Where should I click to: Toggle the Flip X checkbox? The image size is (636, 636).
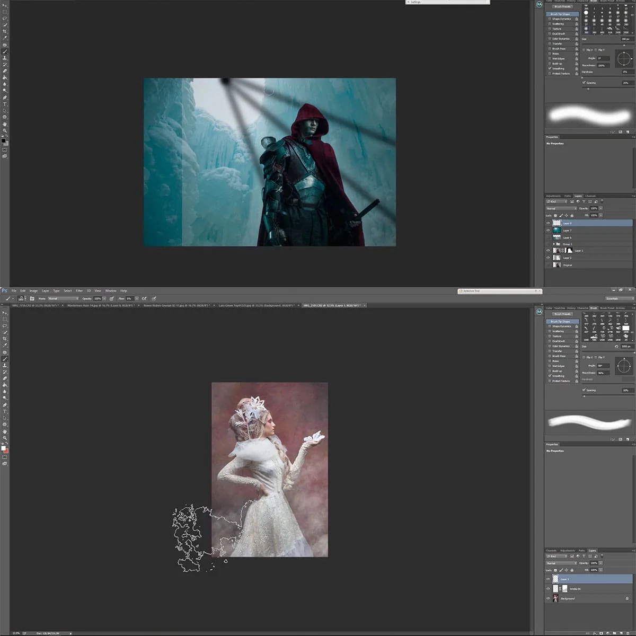pyautogui.click(x=584, y=358)
